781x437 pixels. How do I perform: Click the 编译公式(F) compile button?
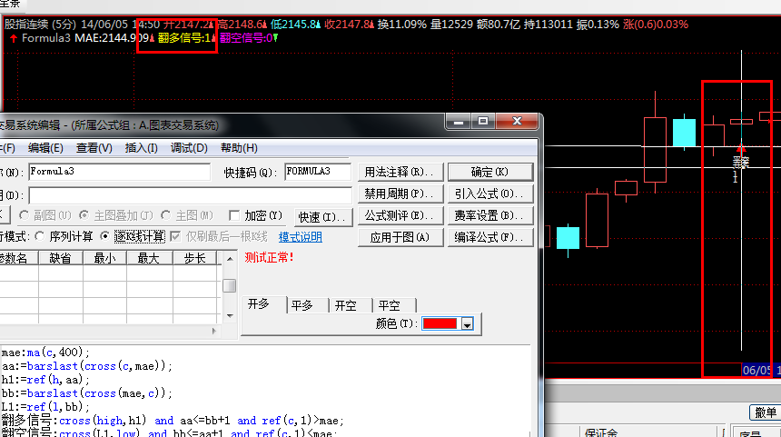pos(489,238)
